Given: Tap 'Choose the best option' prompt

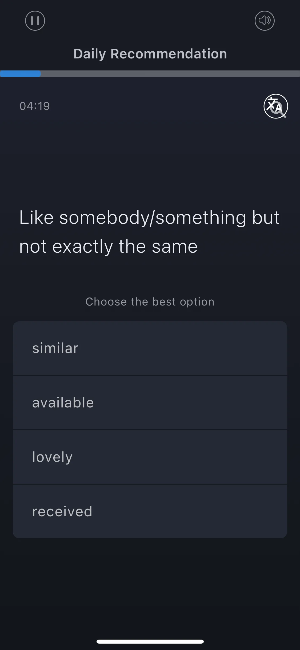Looking at the screenshot, I should click(150, 302).
